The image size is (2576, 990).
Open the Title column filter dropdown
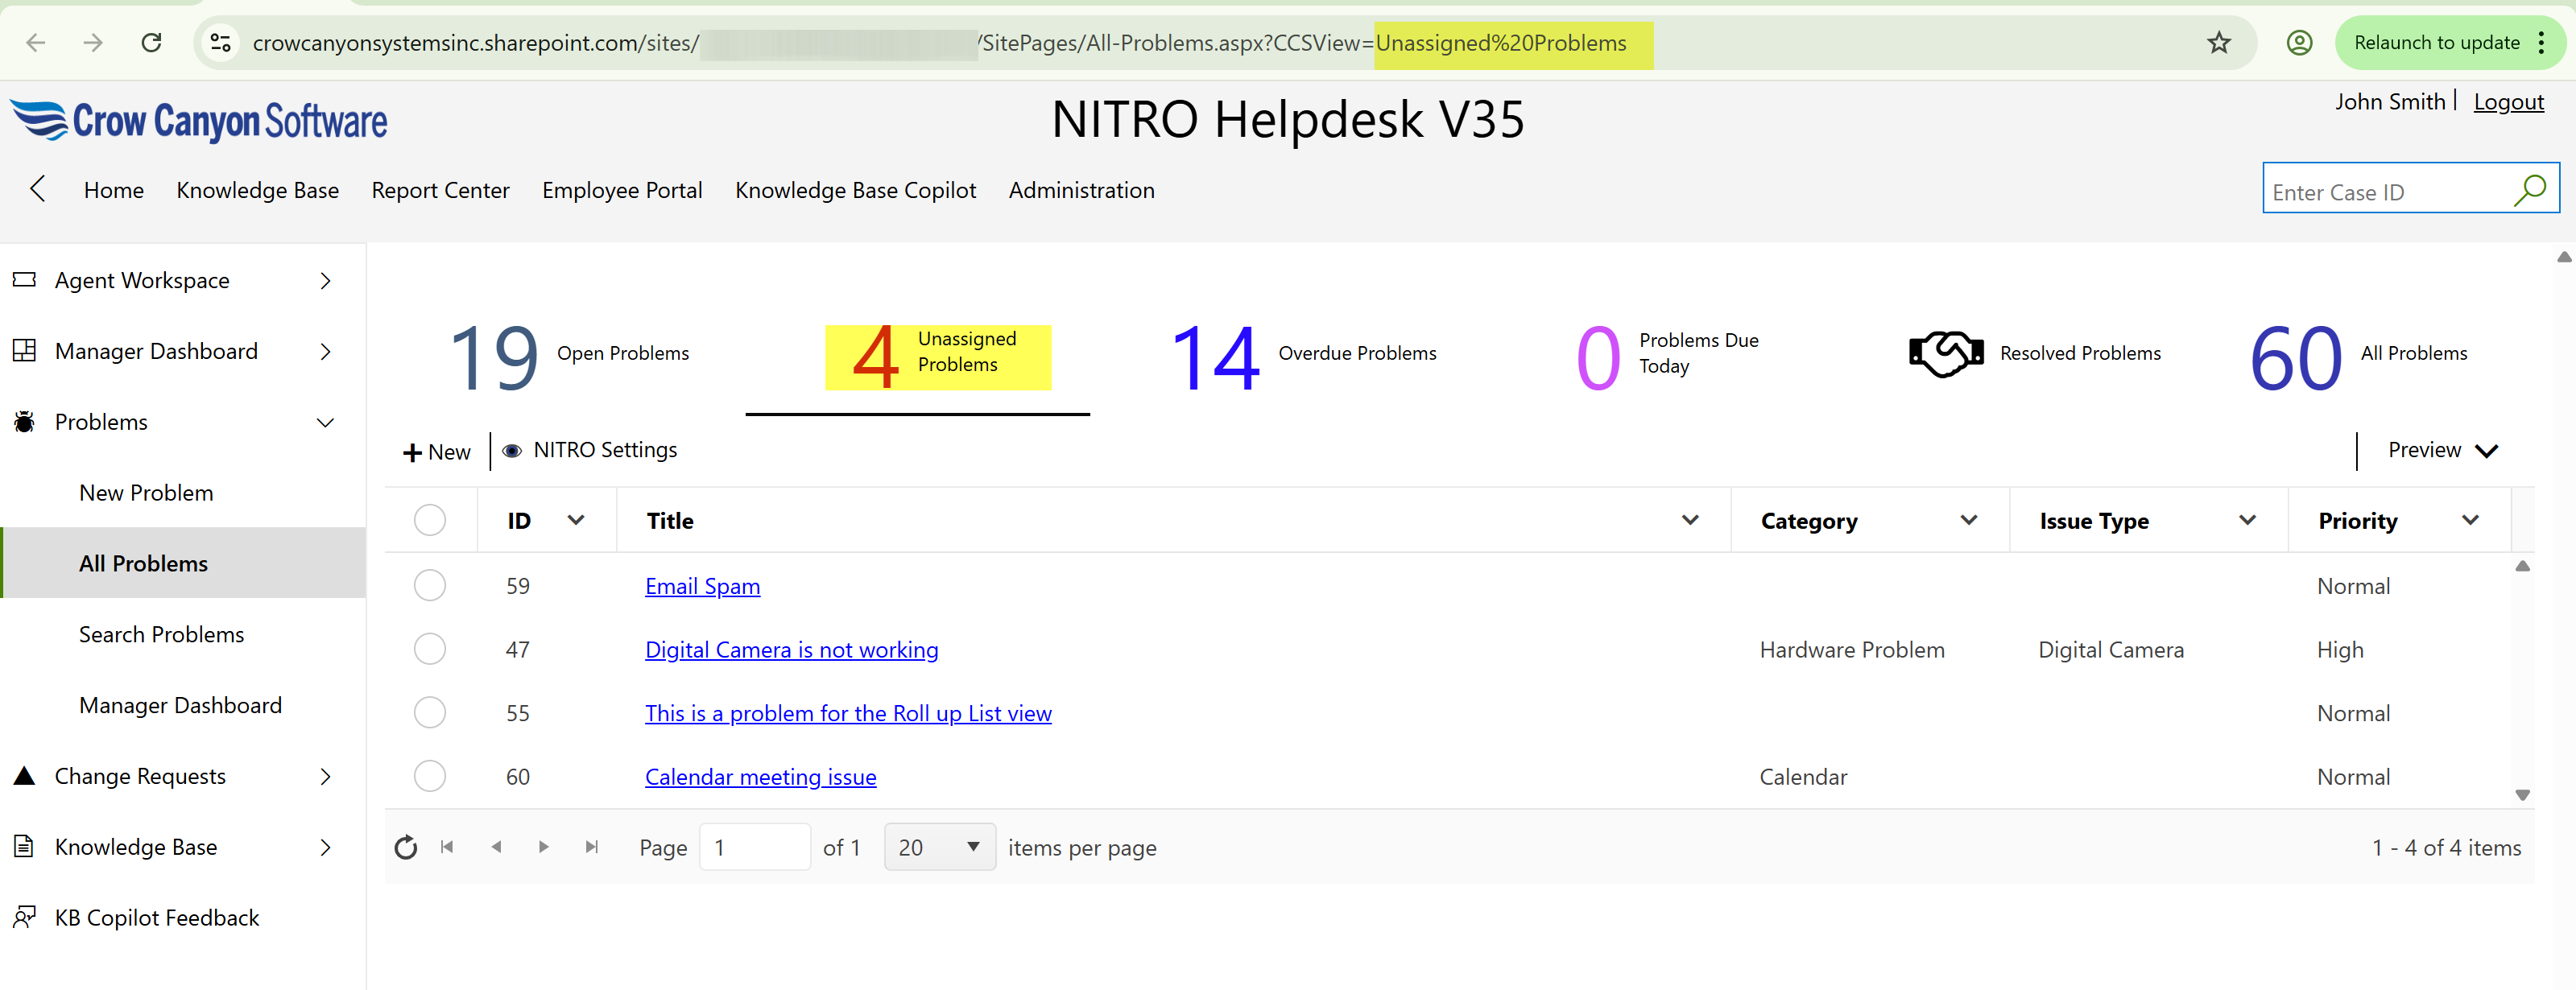tap(1690, 520)
